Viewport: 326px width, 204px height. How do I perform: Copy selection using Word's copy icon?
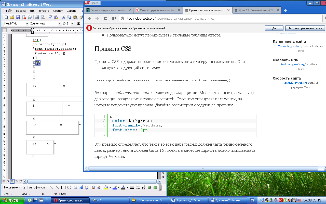[x=69, y=17]
